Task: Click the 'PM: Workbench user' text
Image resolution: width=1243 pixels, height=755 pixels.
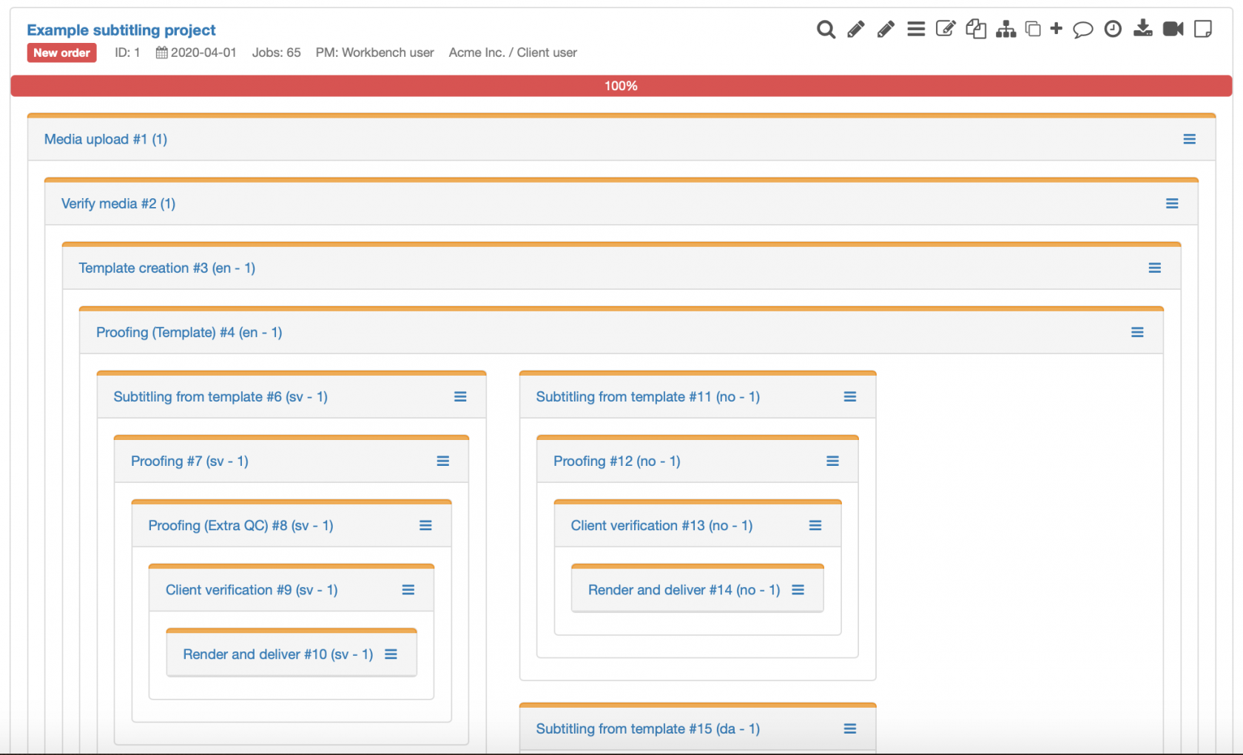Action: (x=374, y=53)
